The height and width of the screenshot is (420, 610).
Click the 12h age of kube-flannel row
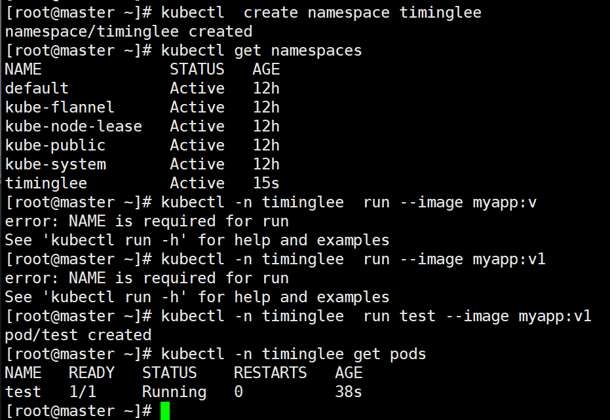tap(266, 107)
